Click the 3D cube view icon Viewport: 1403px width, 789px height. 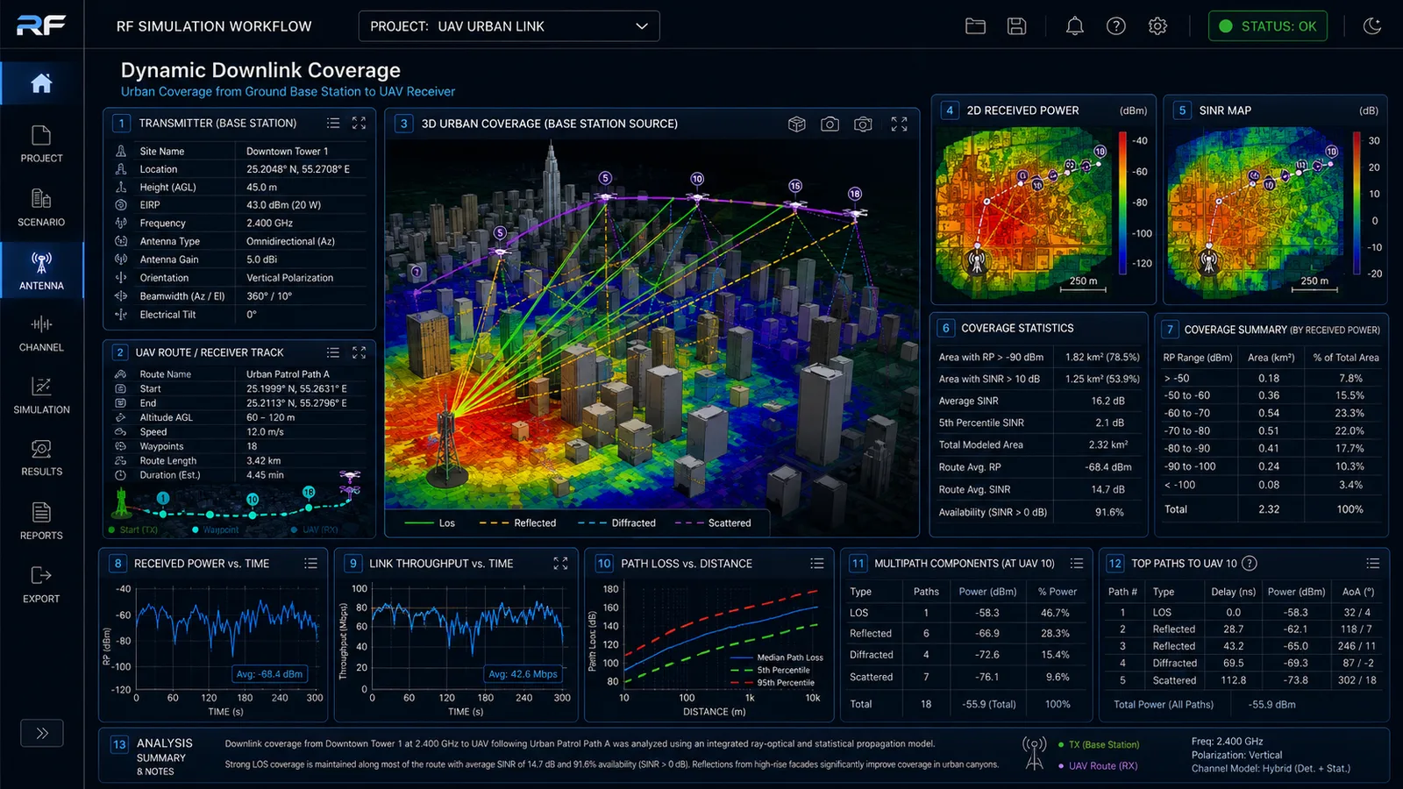[796, 124]
